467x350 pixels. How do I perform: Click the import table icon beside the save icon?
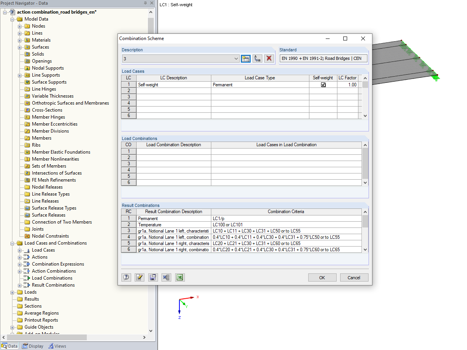166,277
